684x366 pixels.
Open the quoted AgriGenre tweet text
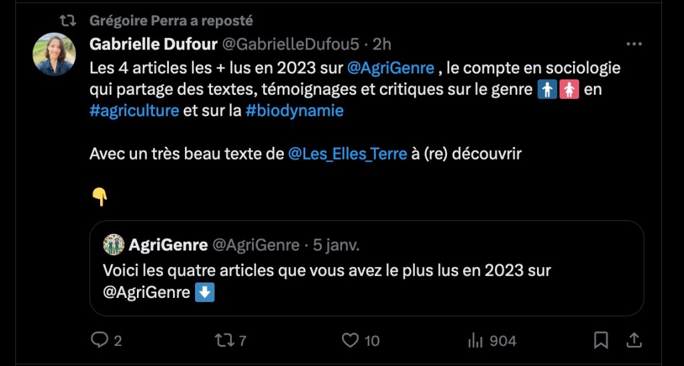tap(327, 281)
